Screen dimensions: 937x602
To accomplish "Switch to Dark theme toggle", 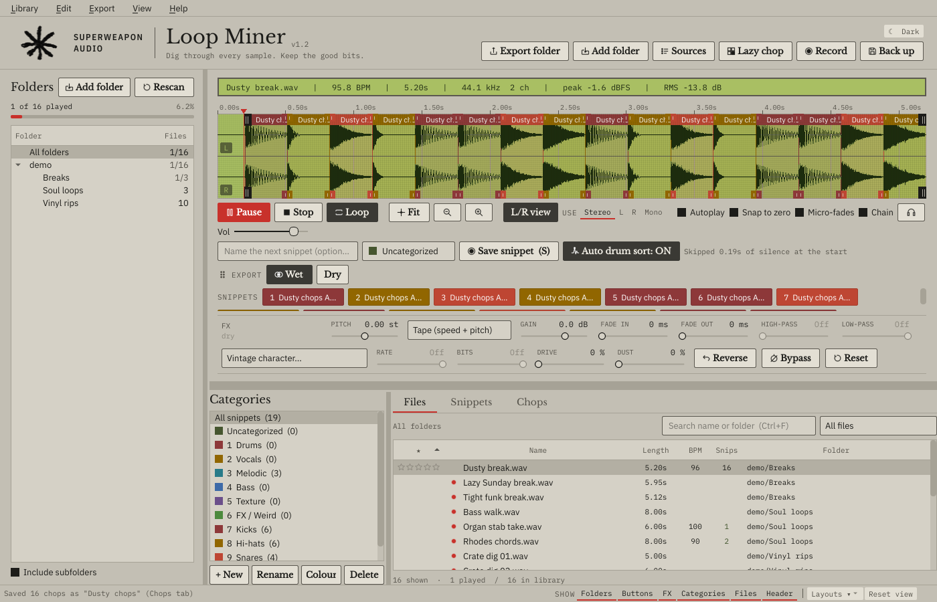I will click(904, 31).
